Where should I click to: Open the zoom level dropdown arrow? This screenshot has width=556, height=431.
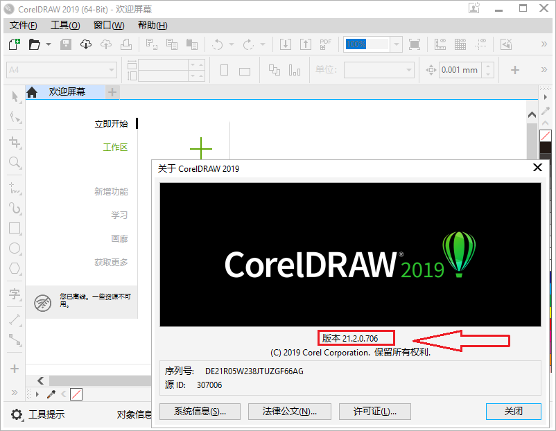(397, 44)
